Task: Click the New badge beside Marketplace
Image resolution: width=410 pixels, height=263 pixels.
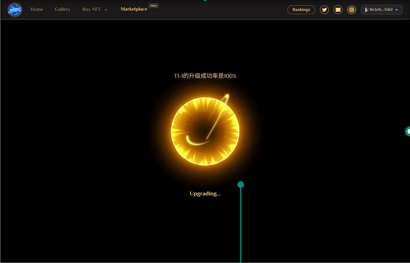Action: [x=154, y=5]
